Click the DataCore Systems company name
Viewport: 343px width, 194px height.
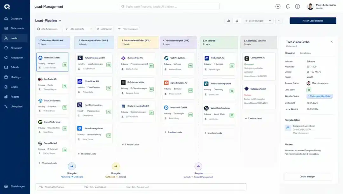pos(52,100)
